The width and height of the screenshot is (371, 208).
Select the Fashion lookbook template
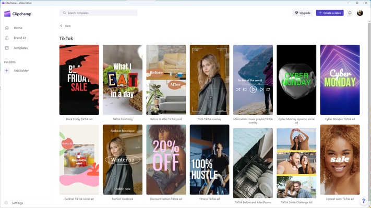123,160
